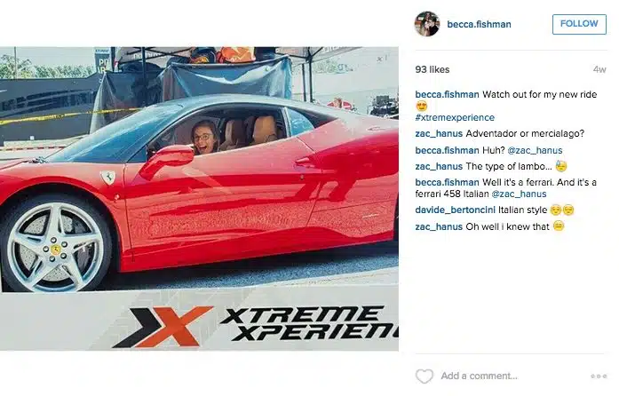View the 93 likes list
Screen dimensions: 619x396
(x=433, y=69)
